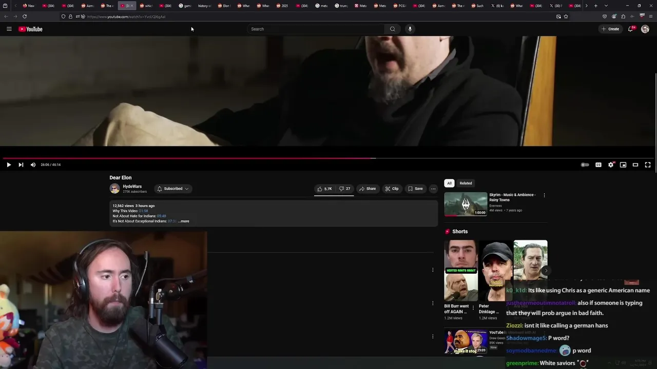Bookmark this page with the star
Image resolution: width=657 pixels, height=369 pixels.
click(x=566, y=16)
